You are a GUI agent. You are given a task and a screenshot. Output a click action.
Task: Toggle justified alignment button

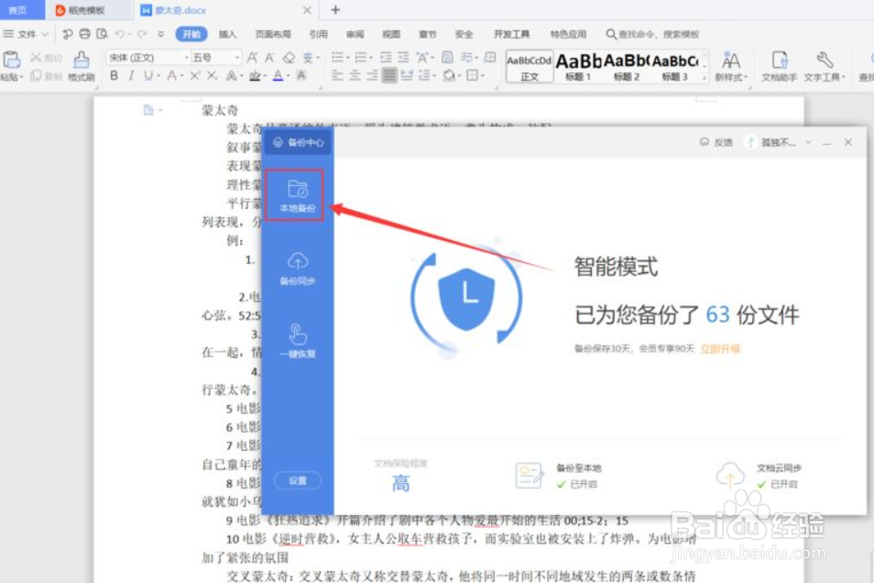[389, 75]
